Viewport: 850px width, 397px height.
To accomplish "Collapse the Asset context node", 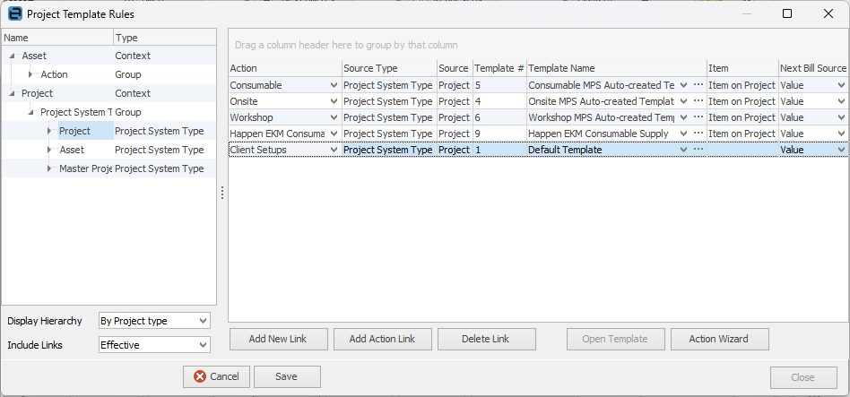I will click(13, 56).
